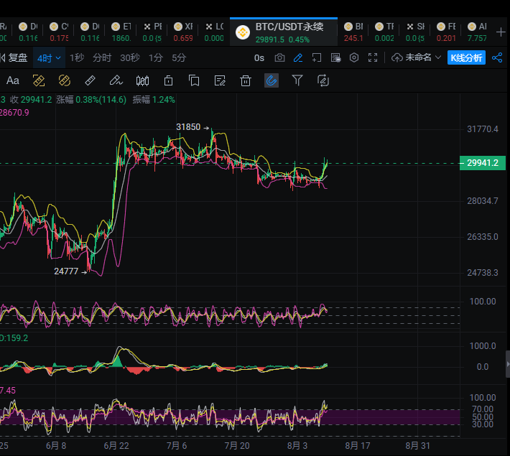
Task: Click the 振幅 1.24% readout
Action: 154,100
